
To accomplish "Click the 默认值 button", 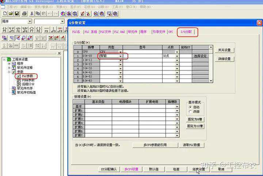I will (154, 169).
